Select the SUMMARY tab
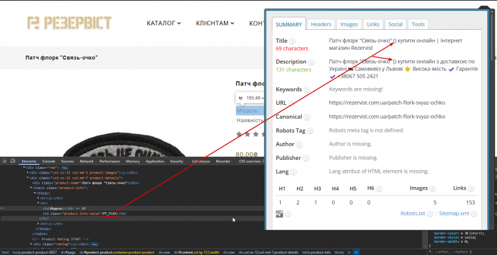 pyautogui.click(x=289, y=25)
